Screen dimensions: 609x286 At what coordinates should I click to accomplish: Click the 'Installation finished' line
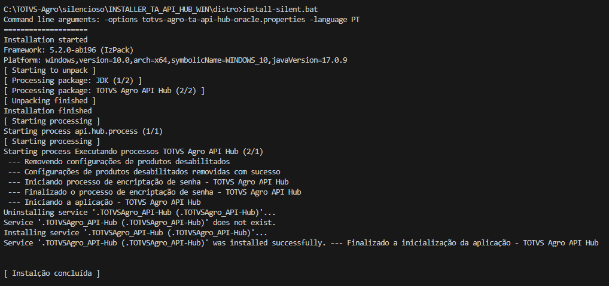coord(48,110)
